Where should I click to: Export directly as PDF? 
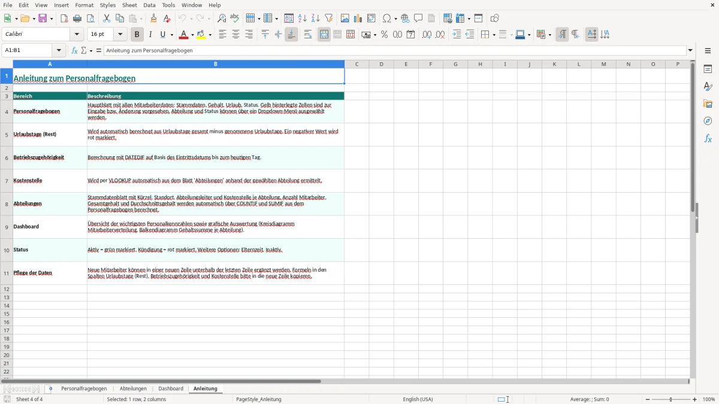64,19
